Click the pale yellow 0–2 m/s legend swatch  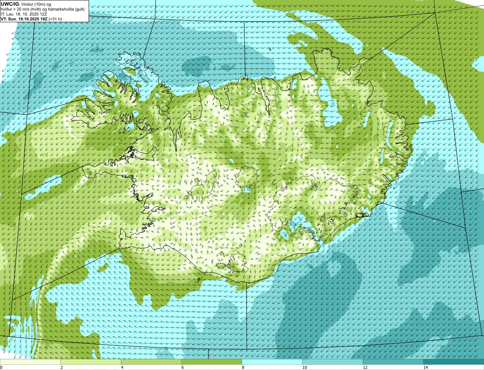(x=30, y=362)
